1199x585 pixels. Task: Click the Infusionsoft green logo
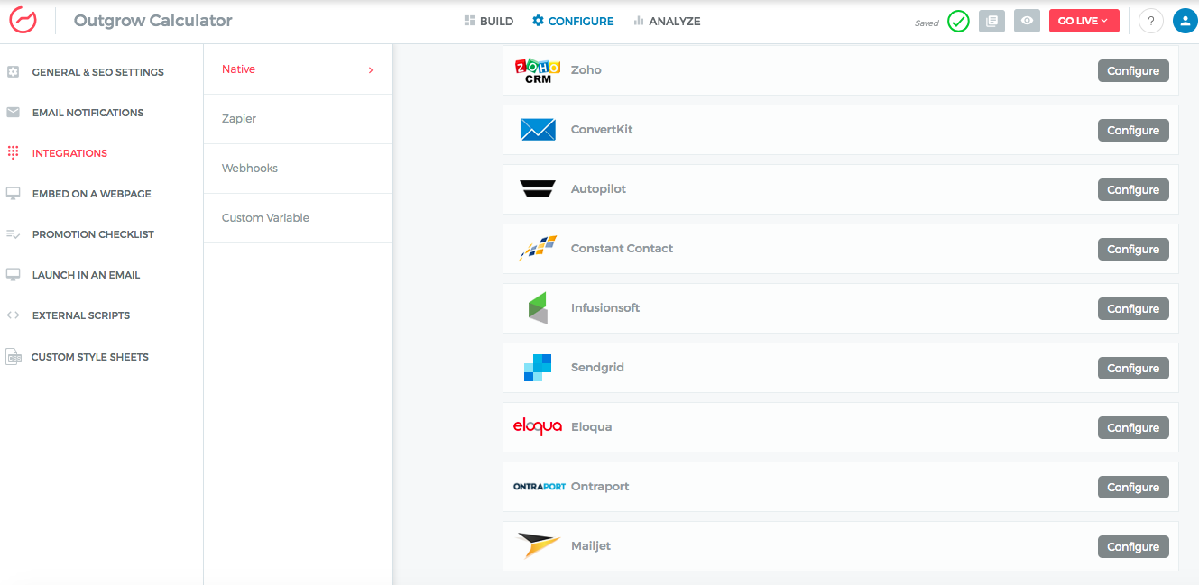click(x=538, y=308)
